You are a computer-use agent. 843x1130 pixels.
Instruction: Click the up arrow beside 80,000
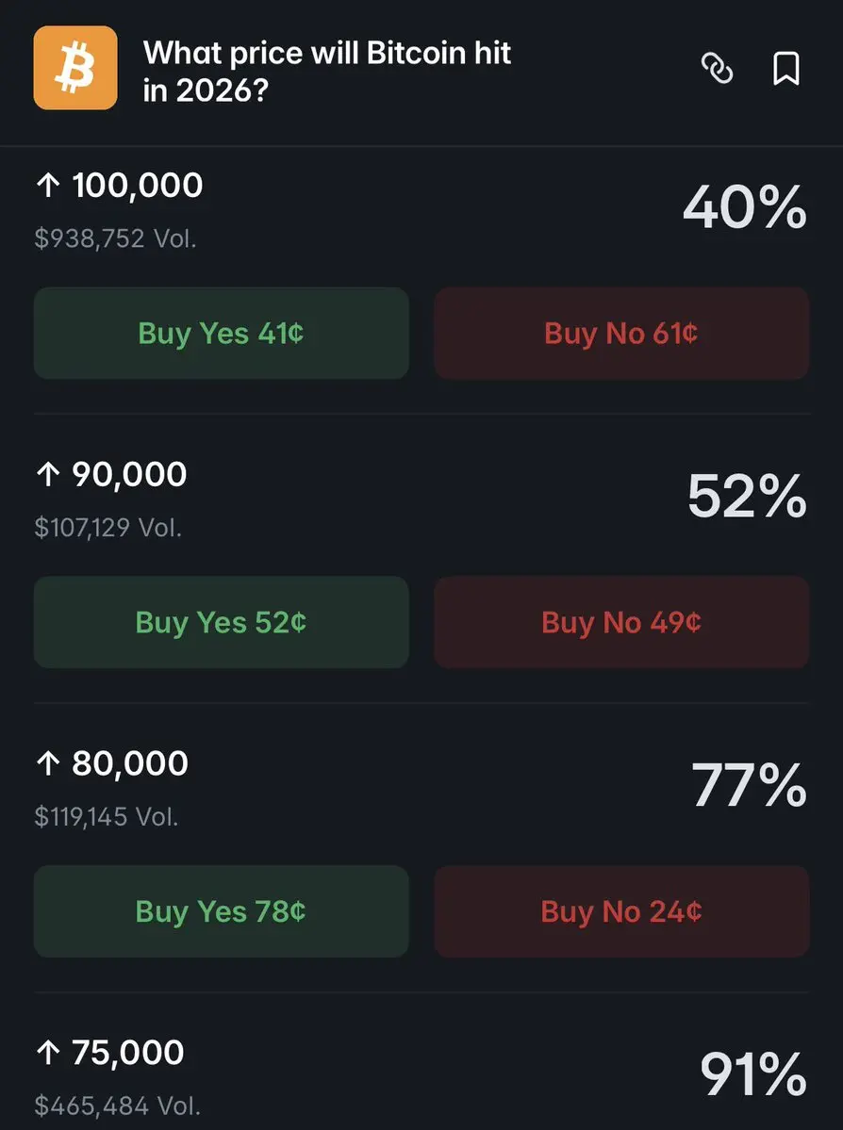(x=48, y=763)
